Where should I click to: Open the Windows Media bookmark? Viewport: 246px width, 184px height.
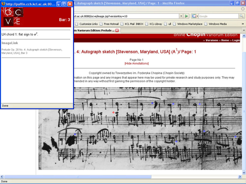pyautogui.click(x=217, y=24)
